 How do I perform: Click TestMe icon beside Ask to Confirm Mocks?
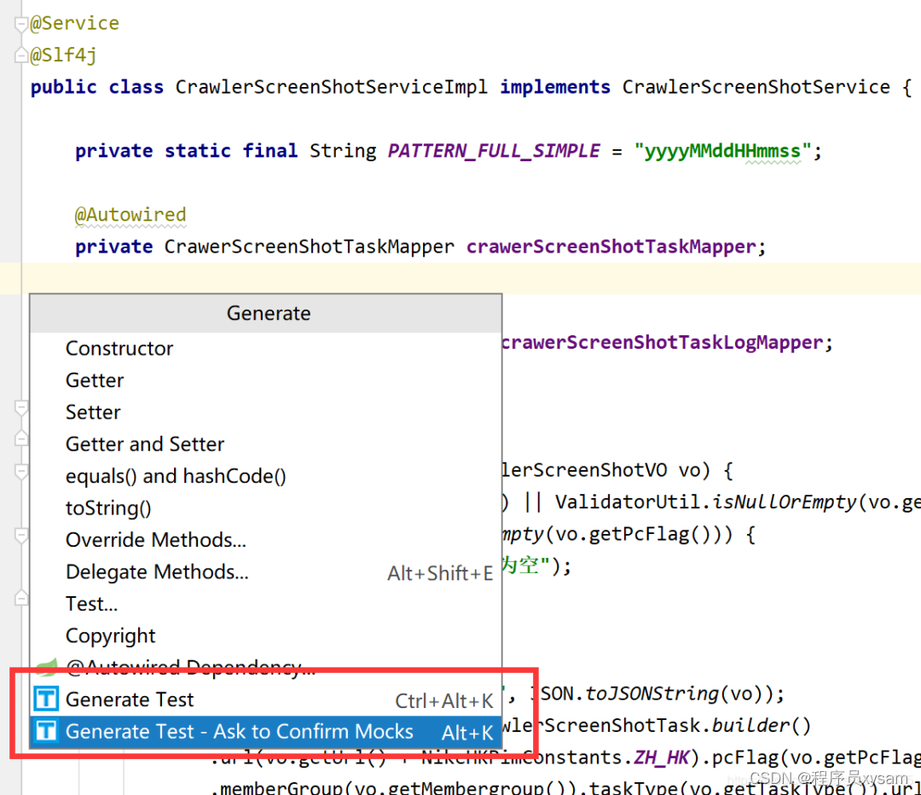[46, 732]
